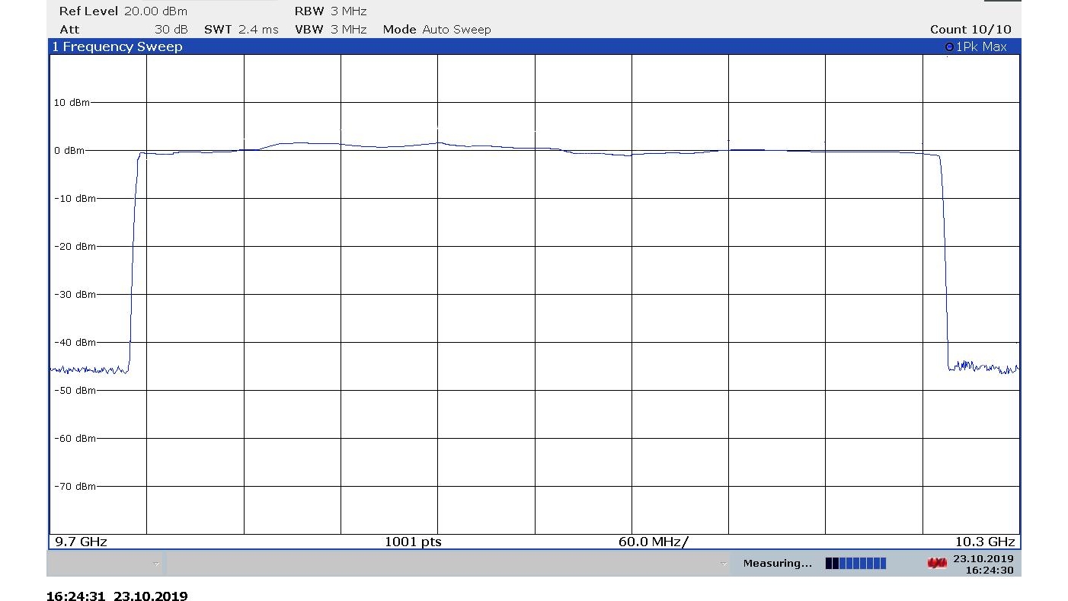Click the 1001 pts sweep points label
This screenshot has height=601, width=1068.
pos(413,542)
